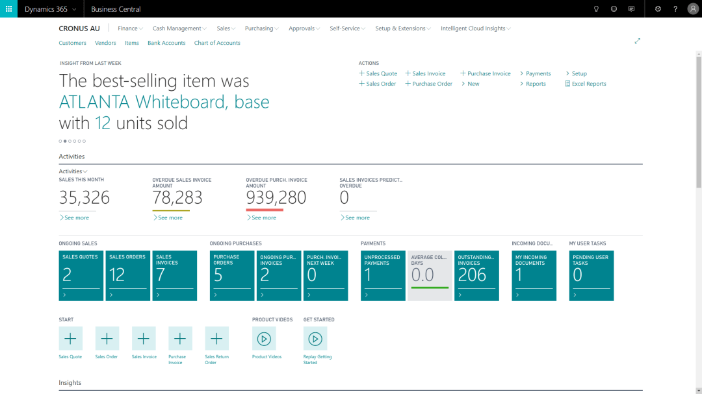
Task: Open ATLANTA Whiteboard, base item link
Action: point(164,102)
